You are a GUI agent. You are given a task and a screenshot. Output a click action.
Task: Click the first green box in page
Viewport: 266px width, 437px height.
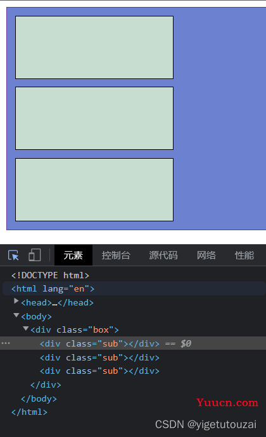[94, 47]
